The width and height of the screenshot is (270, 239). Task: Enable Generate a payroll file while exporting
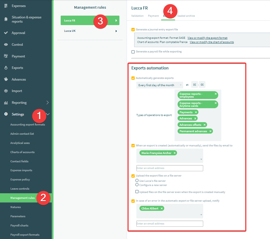[x=133, y=52]
